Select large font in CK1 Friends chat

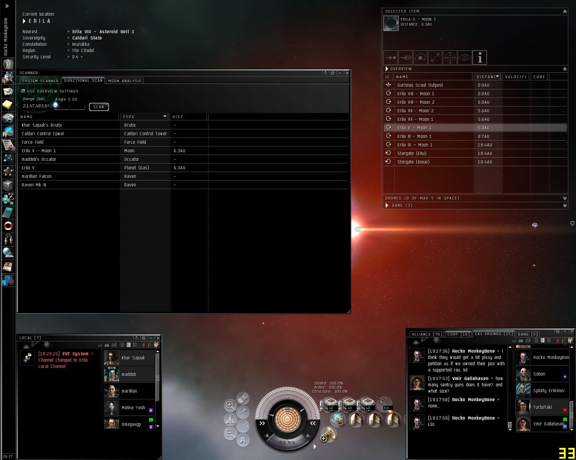(x=528, y=341)
